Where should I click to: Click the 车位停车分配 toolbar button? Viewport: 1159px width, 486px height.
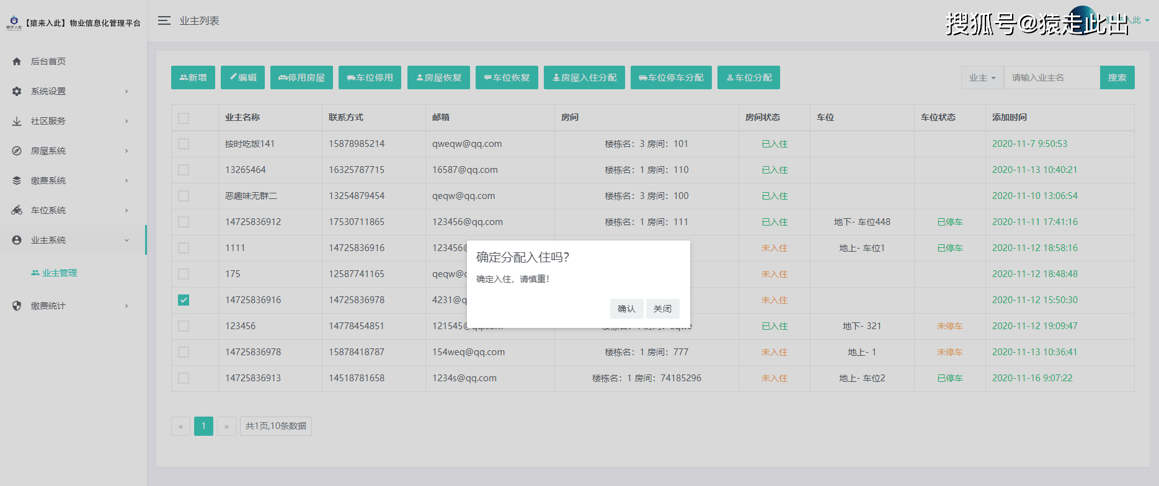coord(671,77)
